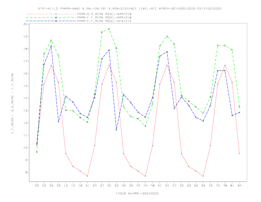This screenshot has width=261, height=202.
Task: Click x-axis tick label 75
Action: tap(218, 185)
